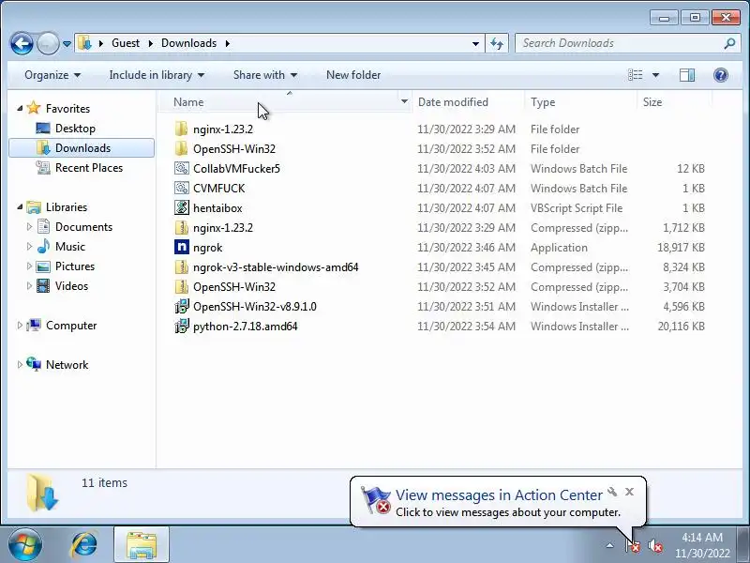This screenshot has width=750, height=563.
Task: Select Downloads in Favorites pane
Action: [82, 148]
